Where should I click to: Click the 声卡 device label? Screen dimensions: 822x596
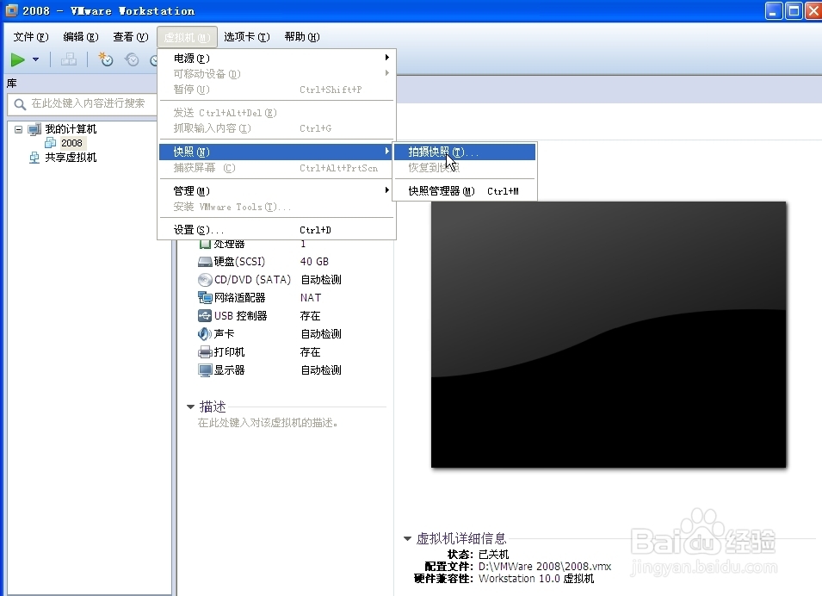[224, 333]
